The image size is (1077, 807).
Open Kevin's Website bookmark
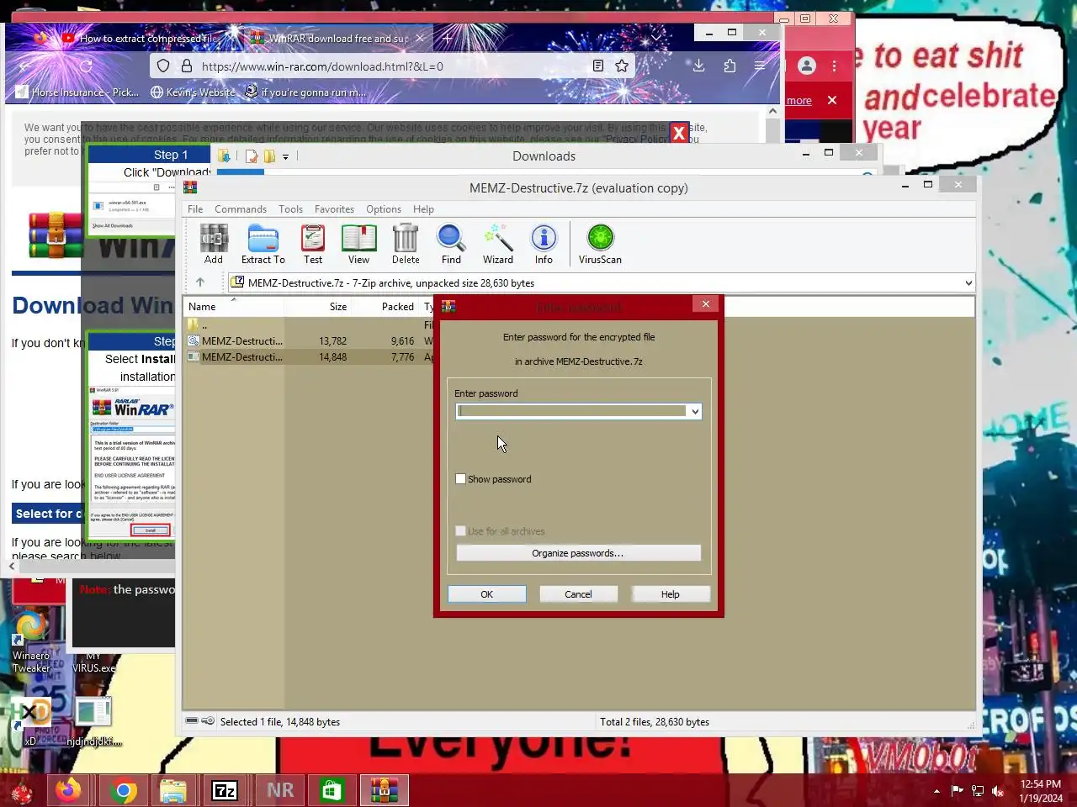click(x=193, y=92)
